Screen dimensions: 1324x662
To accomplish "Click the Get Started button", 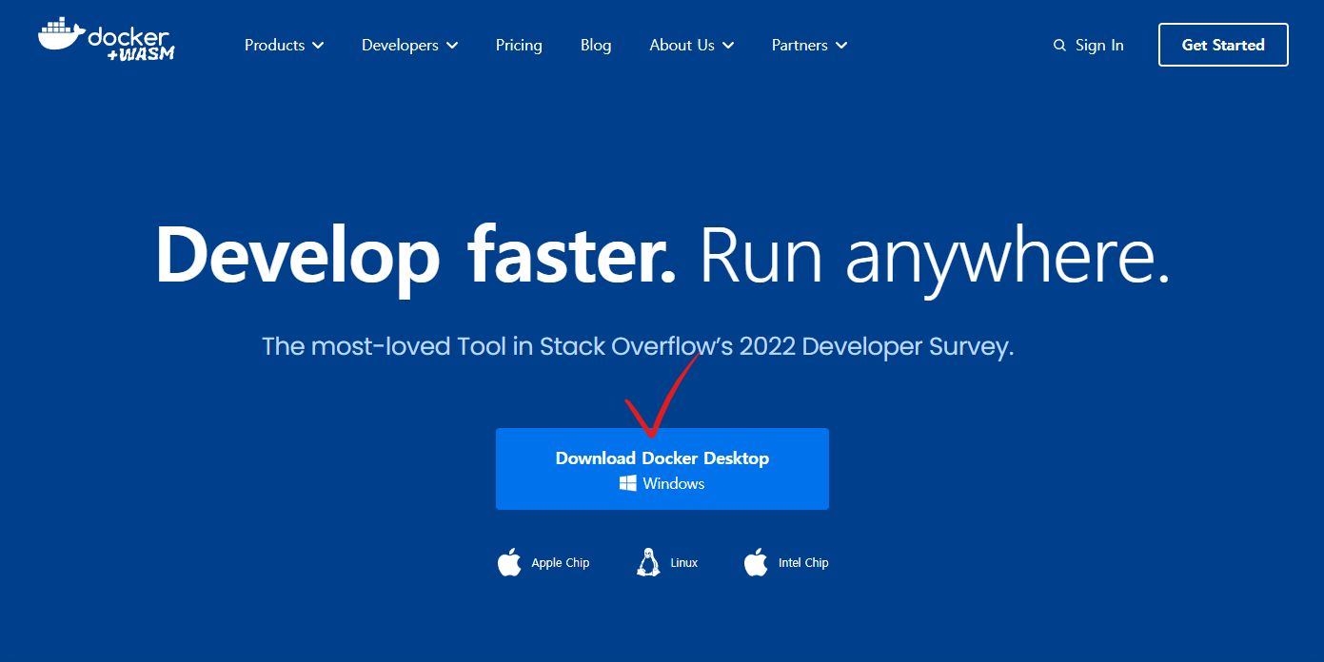I will 1223,45.
